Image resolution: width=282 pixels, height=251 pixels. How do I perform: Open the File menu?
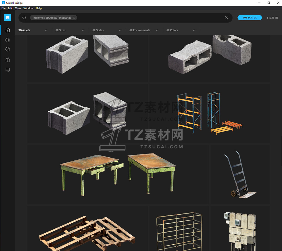(x=3, y=8)
